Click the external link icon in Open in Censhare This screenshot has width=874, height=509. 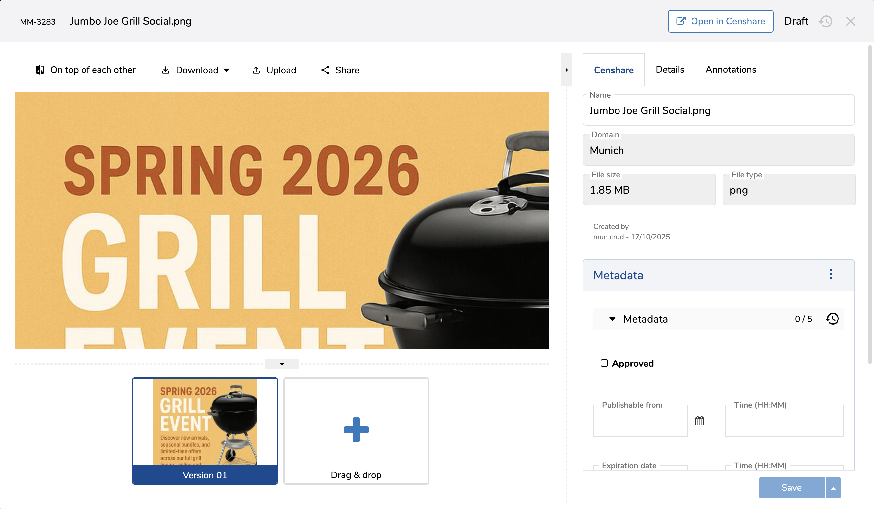[681, 21]
